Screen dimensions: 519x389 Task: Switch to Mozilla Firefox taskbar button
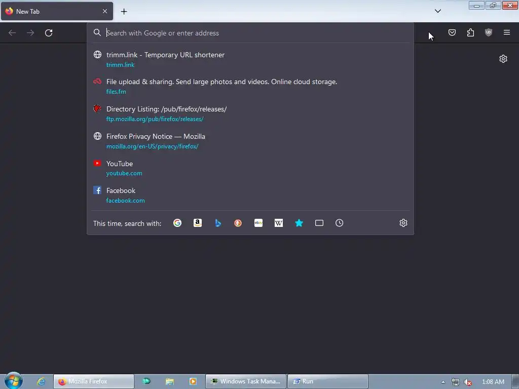click(94, 381)
